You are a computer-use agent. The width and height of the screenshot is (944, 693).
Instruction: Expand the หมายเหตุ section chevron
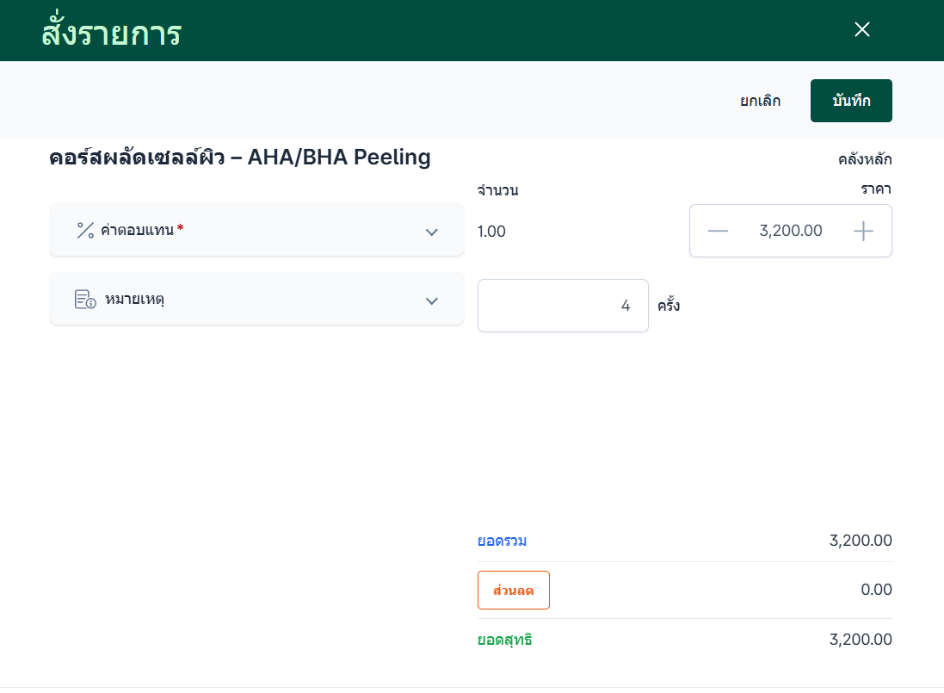(x=432, y=301)
